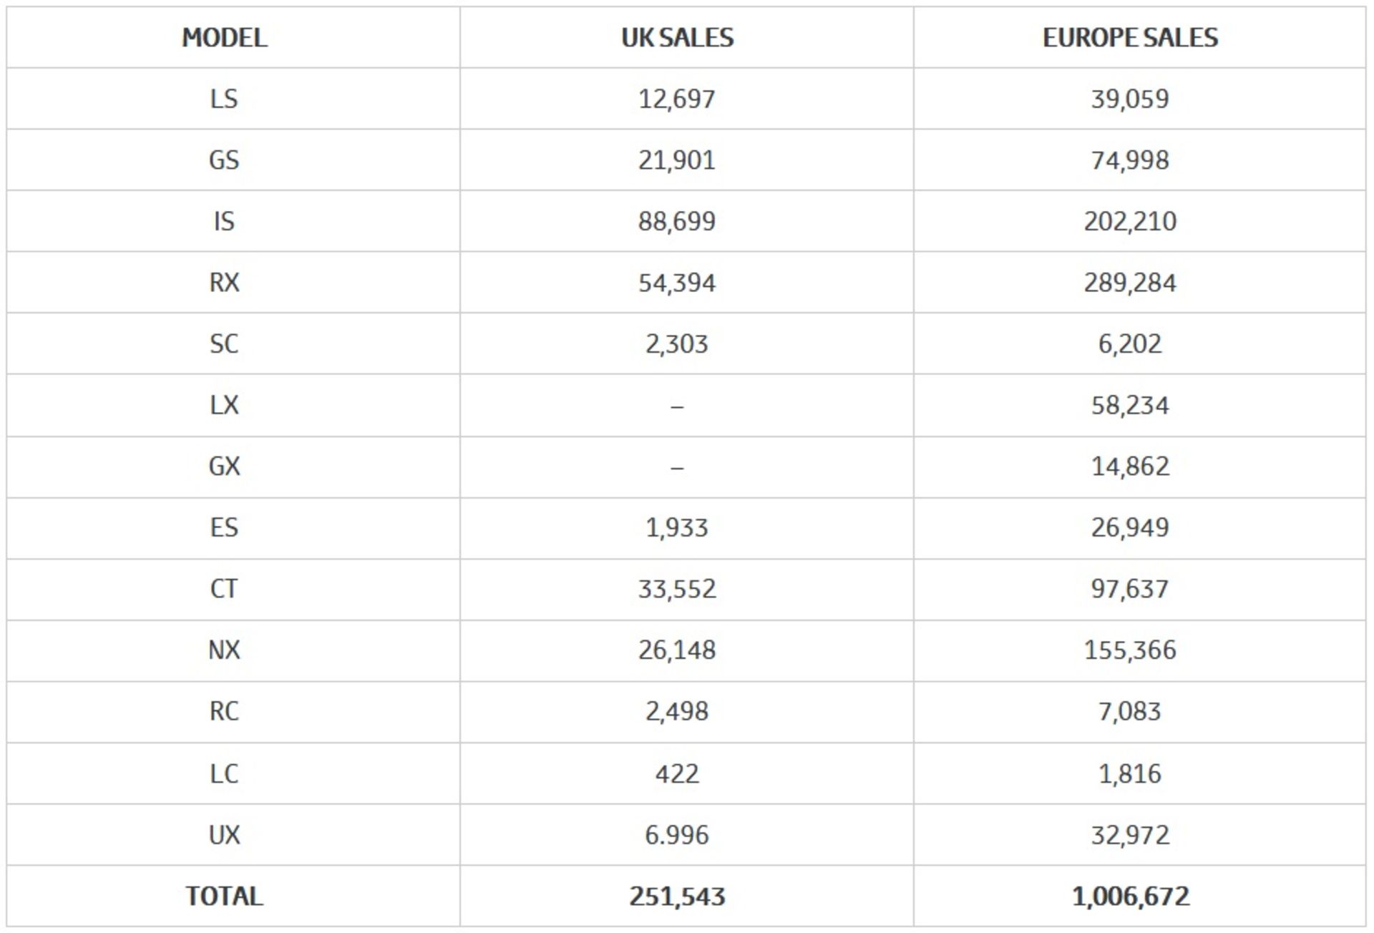This screenshot has height=933, width=1374.
Task: Select the total UK sales figure 251,543
Action: (677, 896)
